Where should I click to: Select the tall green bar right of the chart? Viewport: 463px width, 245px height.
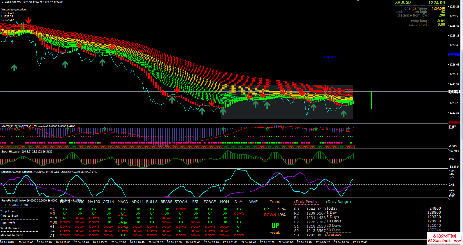(x=372, y=100)
